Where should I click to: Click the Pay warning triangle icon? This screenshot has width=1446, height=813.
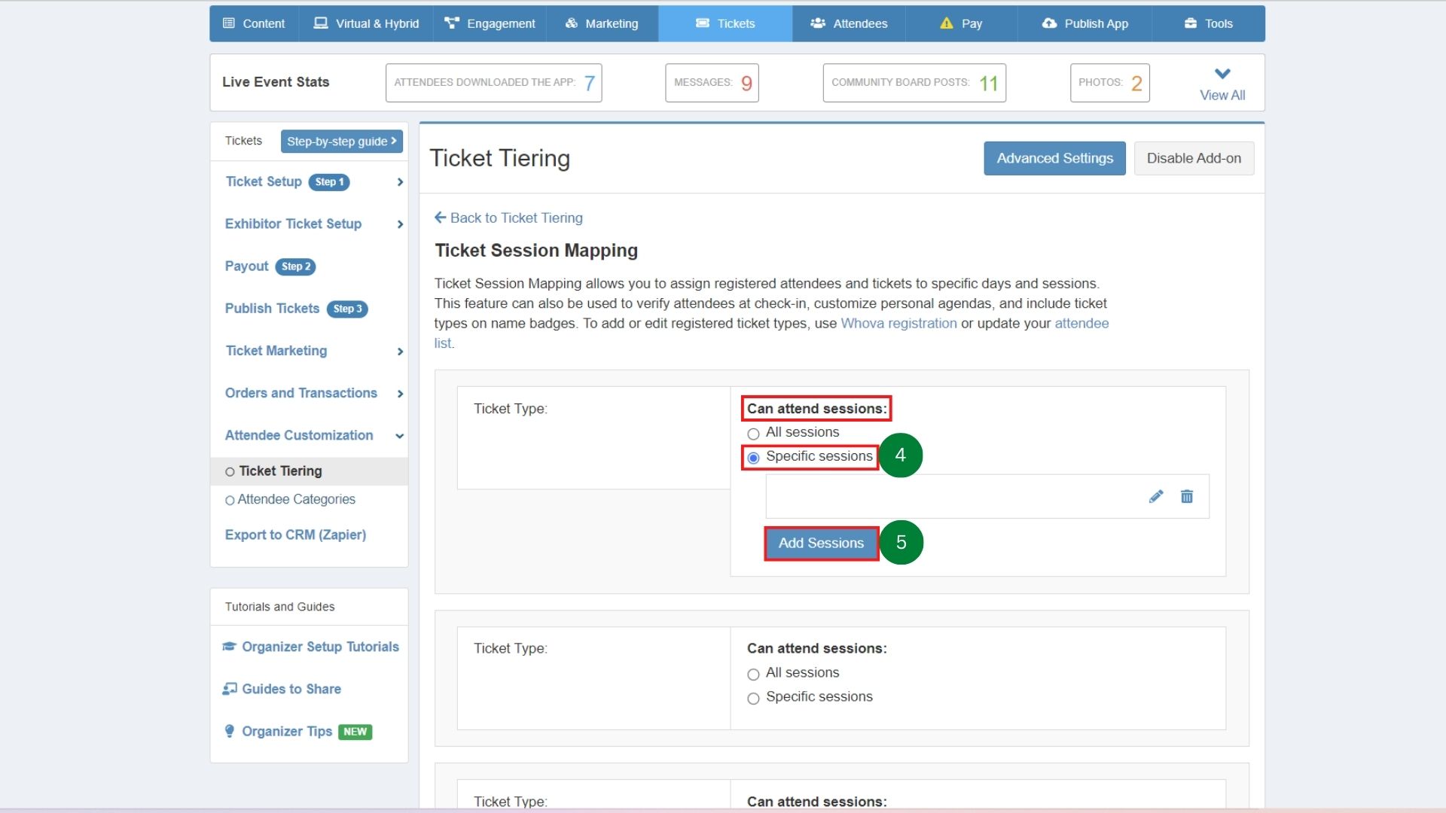(x=947, y=23)
